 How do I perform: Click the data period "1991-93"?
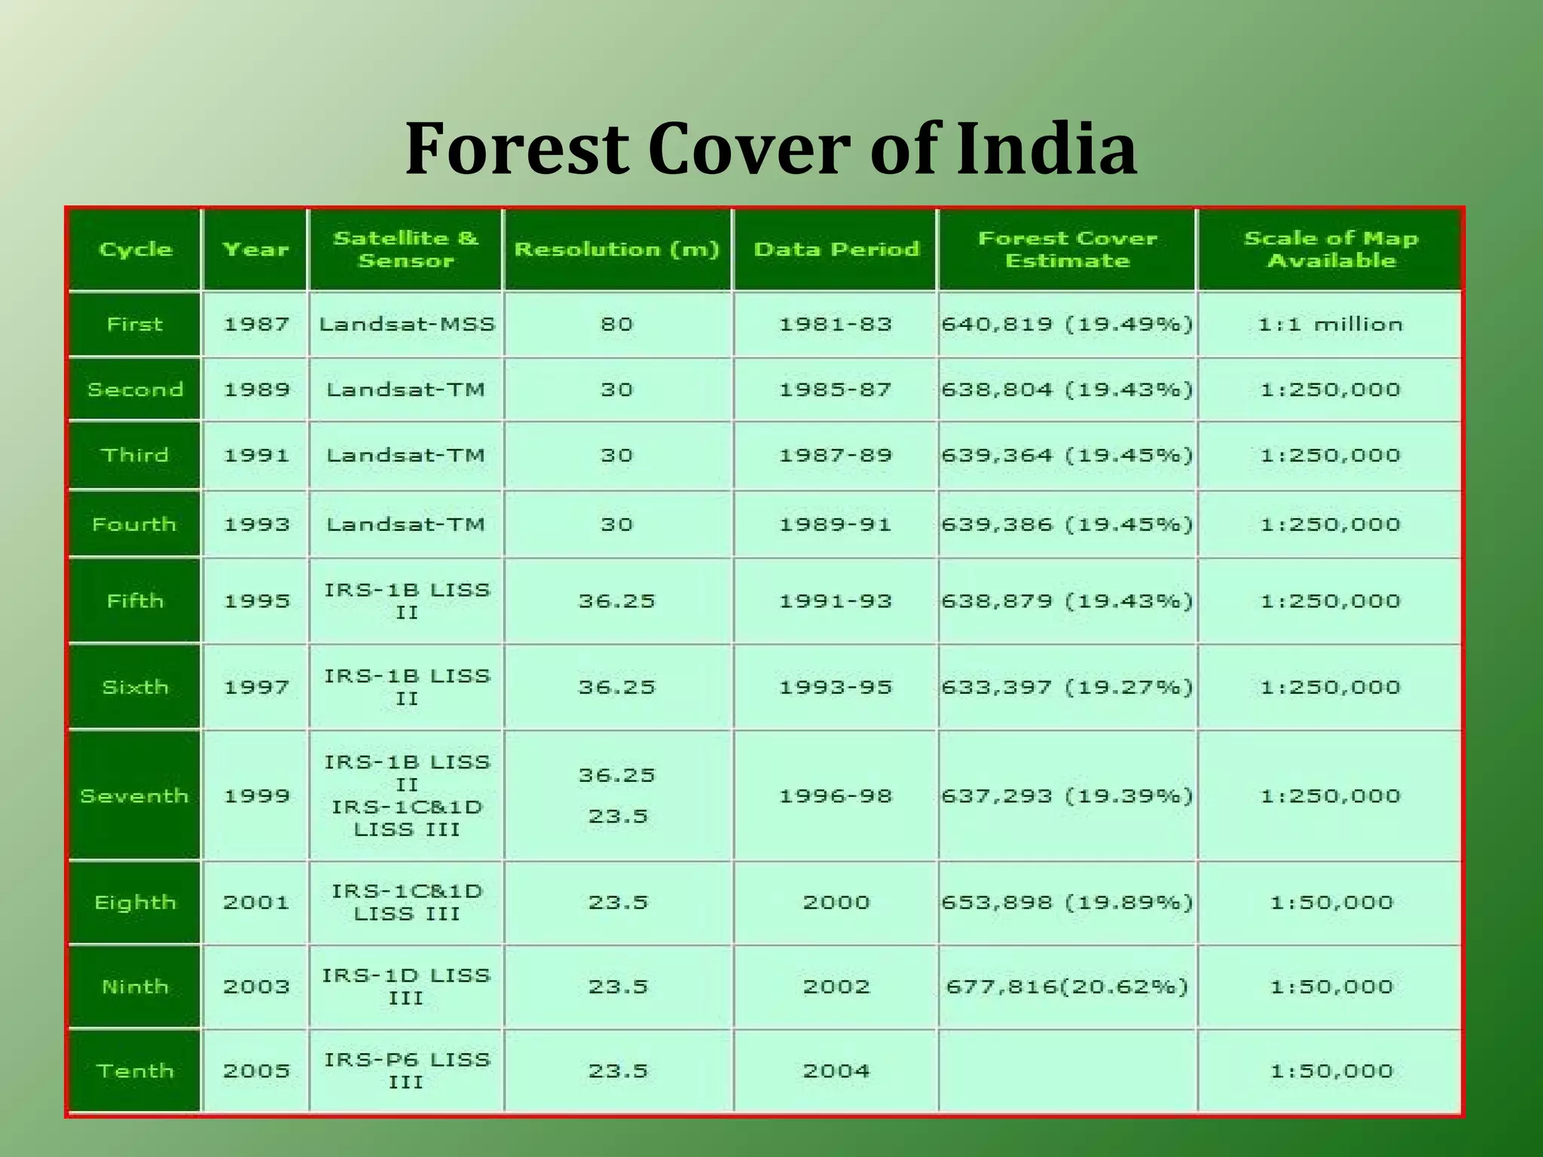pos(836,601)
